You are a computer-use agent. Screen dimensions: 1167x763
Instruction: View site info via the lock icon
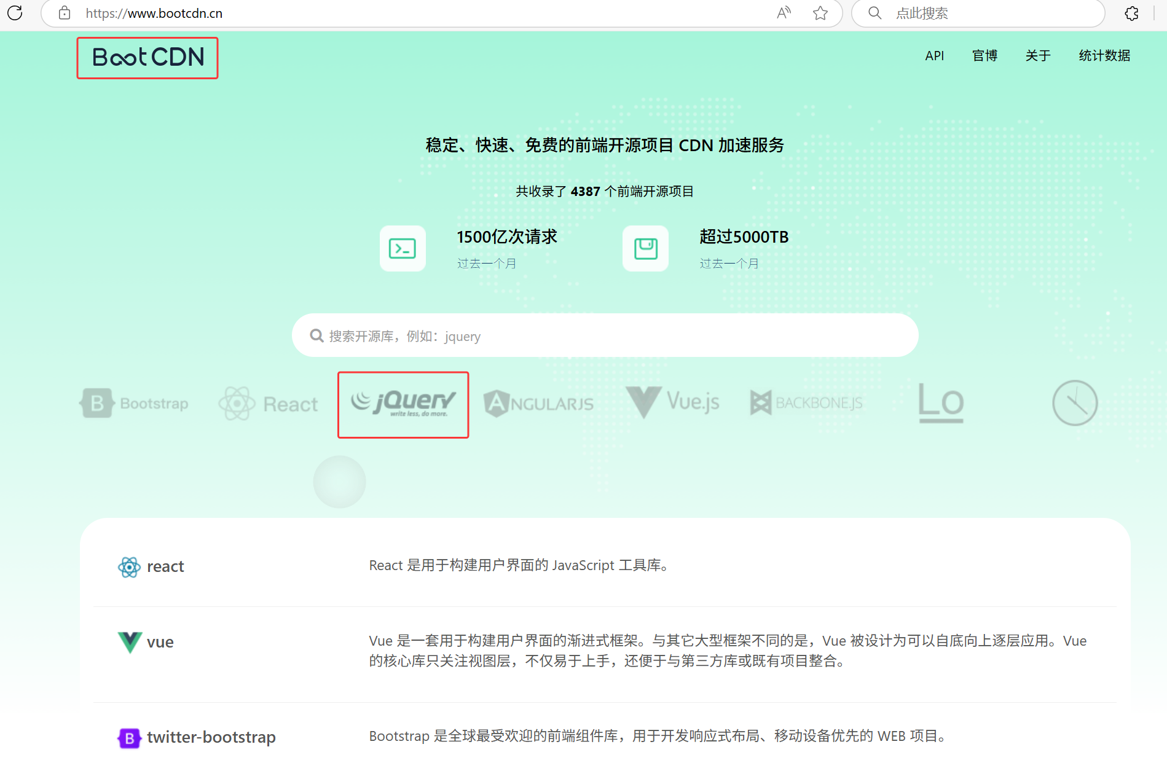[65, 13]
